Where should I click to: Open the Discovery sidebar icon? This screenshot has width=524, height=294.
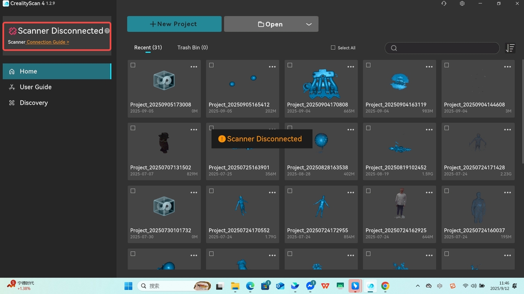click(12, 103)
